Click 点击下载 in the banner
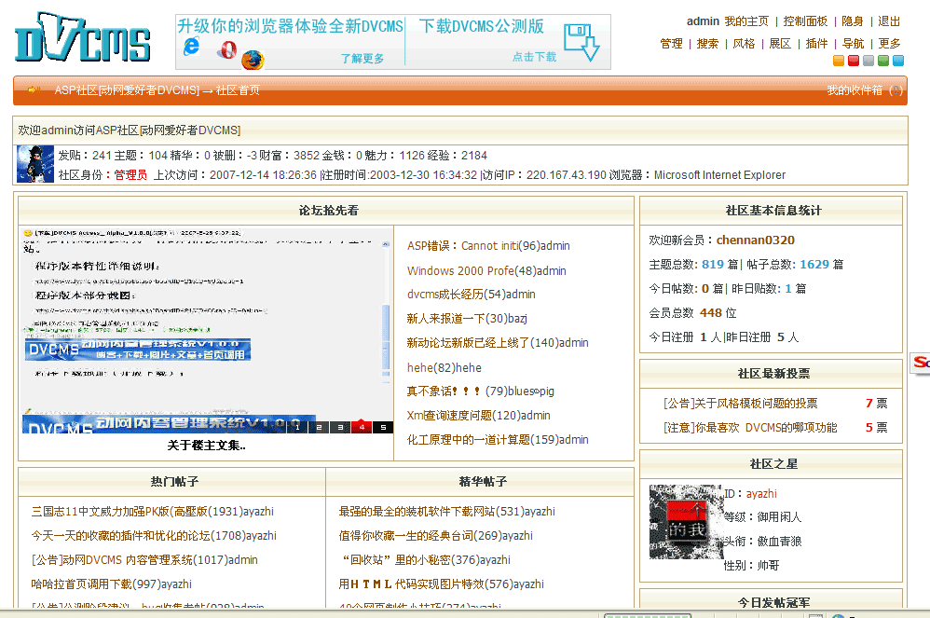Viewport: 930px width, 618px height. click(x=534, y=56)
